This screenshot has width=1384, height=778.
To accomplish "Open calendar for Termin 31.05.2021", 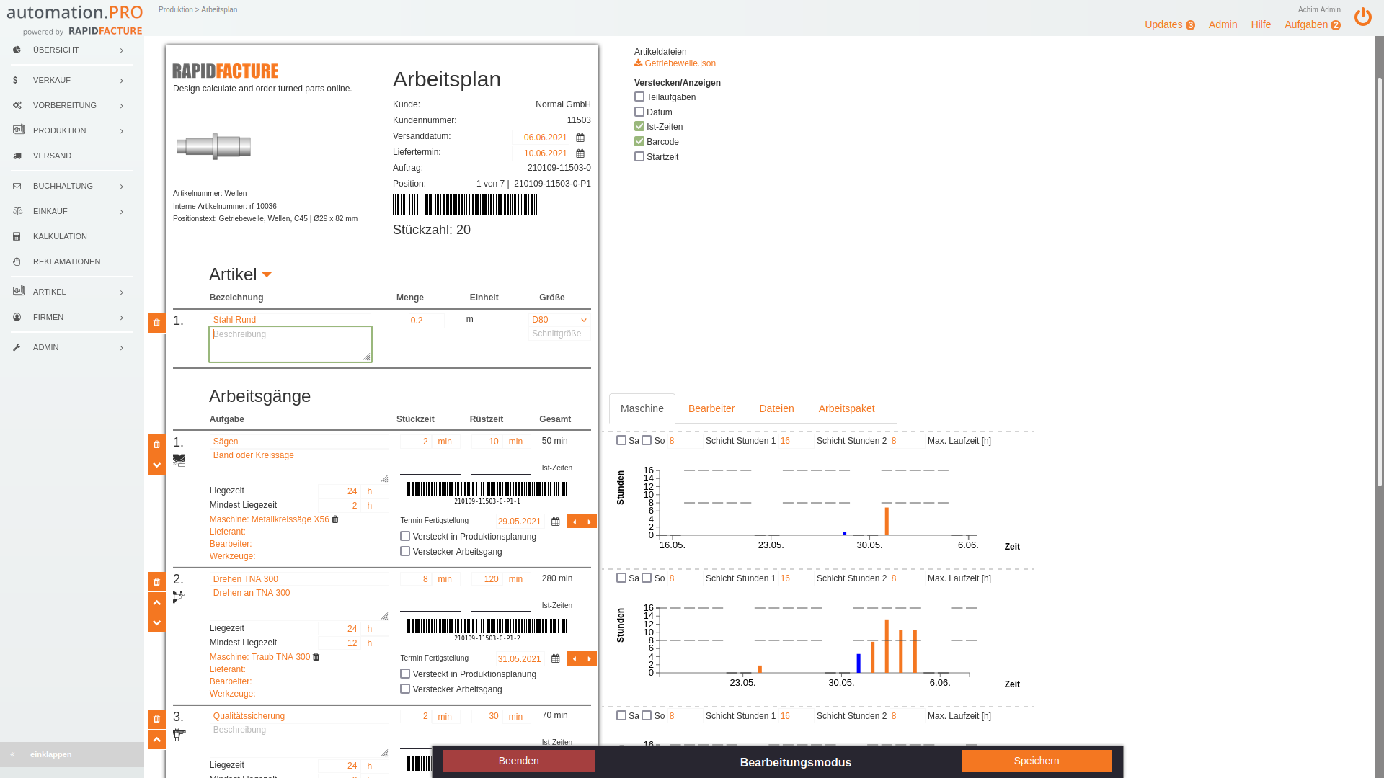I will pyautogui.click(x=556, y=659).
